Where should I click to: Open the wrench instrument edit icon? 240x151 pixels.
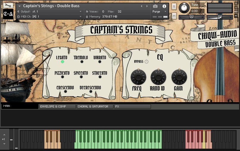[8, 6]
